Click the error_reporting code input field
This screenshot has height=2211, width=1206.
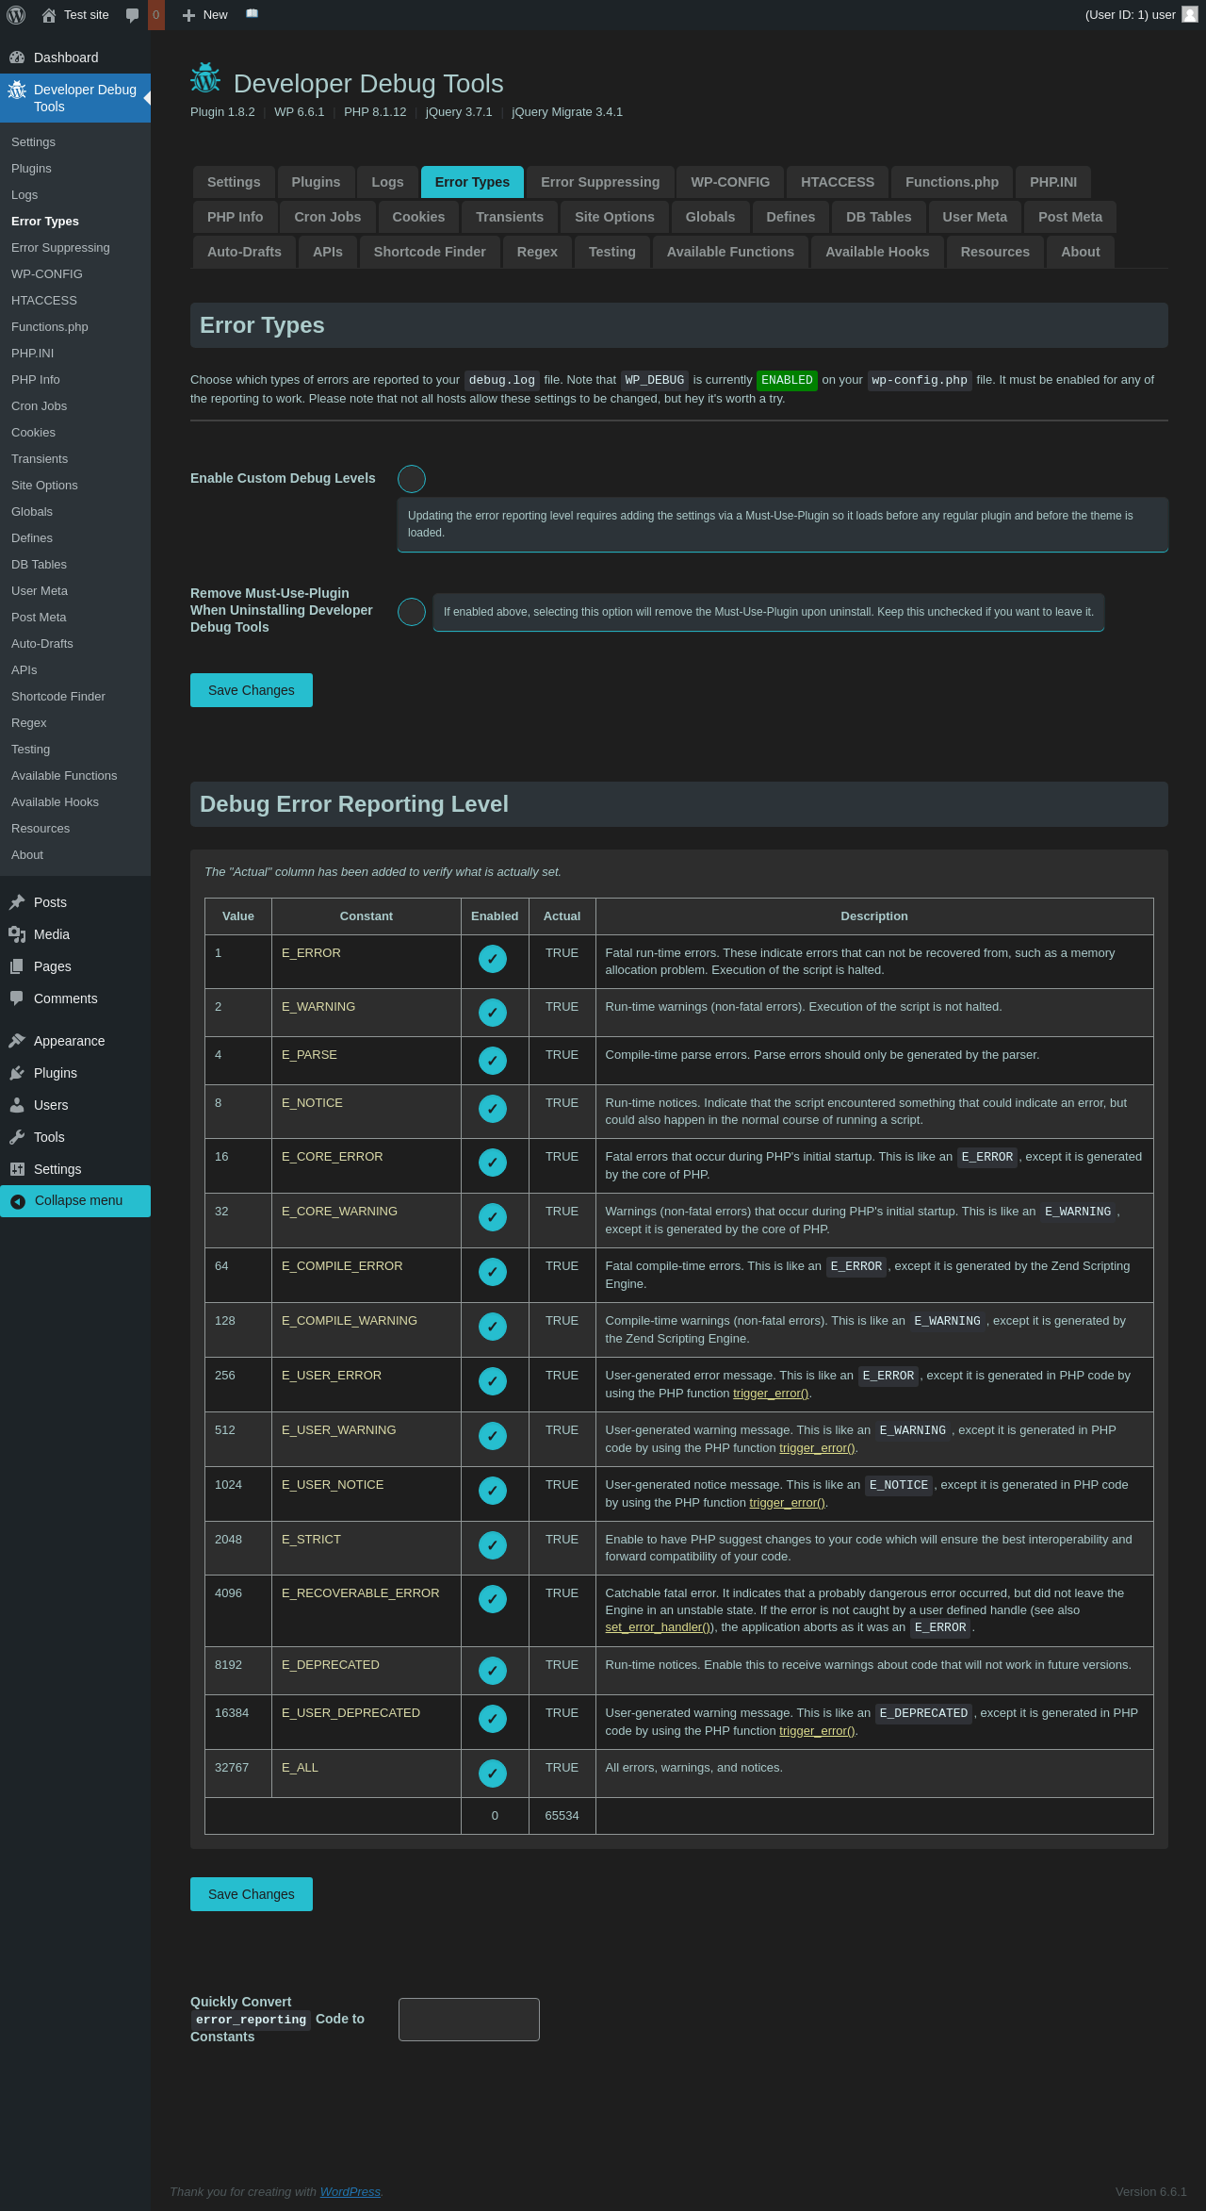(x=469, y=2020)
